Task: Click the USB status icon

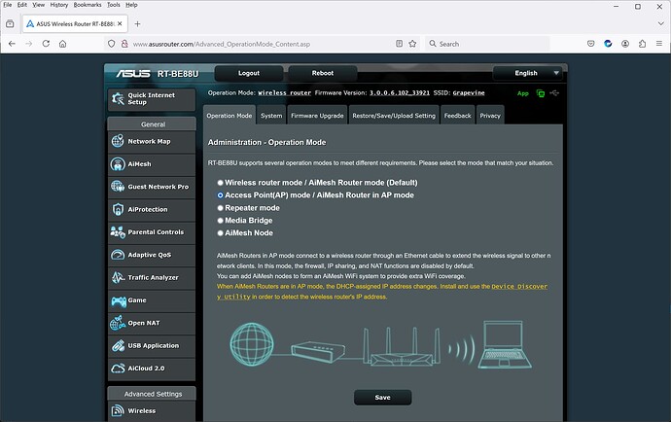Action: [554, 93]
